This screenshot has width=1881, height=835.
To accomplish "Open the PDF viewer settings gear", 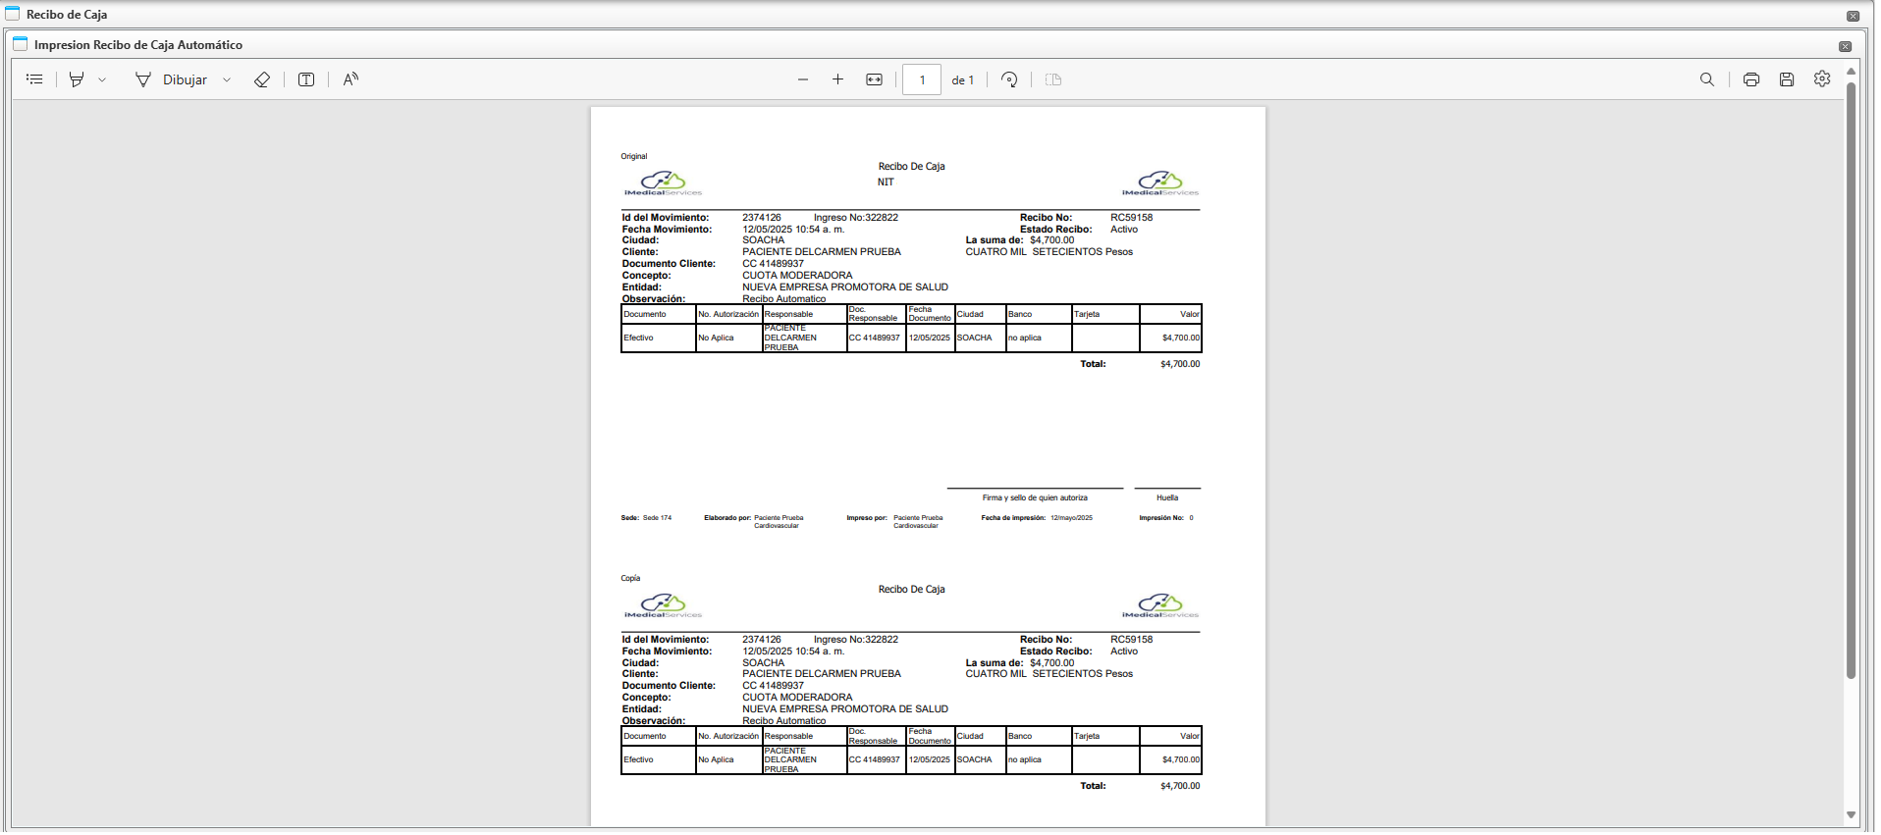I will click(x=1822, y=79).
